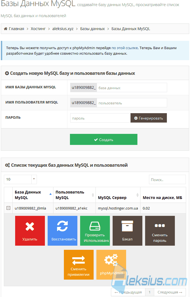The image size is (190, 297).
Task: Focus the пароль input field
Action: click(100, 118)
